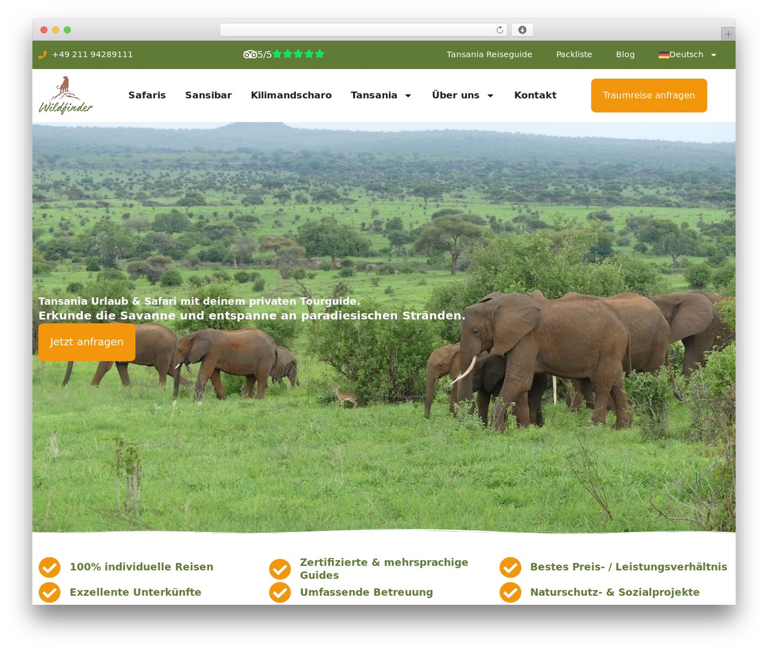Click the text Zertifizierte & mehrsprachige Guides
Viewport: 768px width, 651px height.
point(384,569)
